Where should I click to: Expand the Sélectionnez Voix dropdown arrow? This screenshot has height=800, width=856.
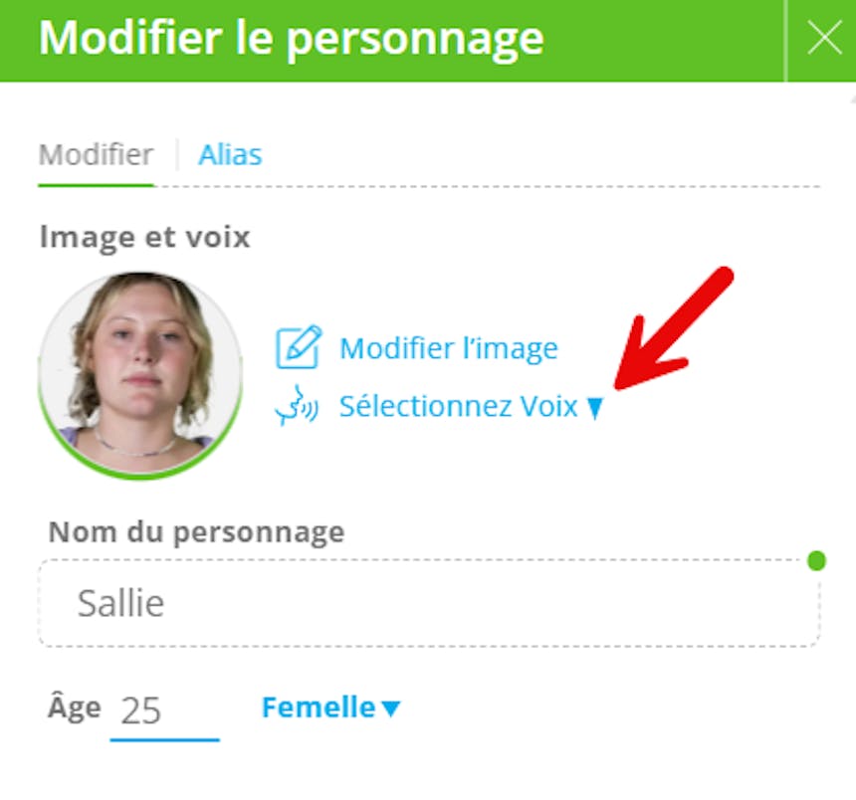coord(595,408)
